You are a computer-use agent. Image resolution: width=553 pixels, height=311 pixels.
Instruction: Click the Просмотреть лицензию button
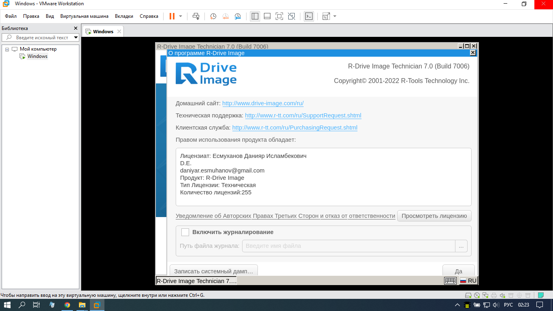pos(434,216)
